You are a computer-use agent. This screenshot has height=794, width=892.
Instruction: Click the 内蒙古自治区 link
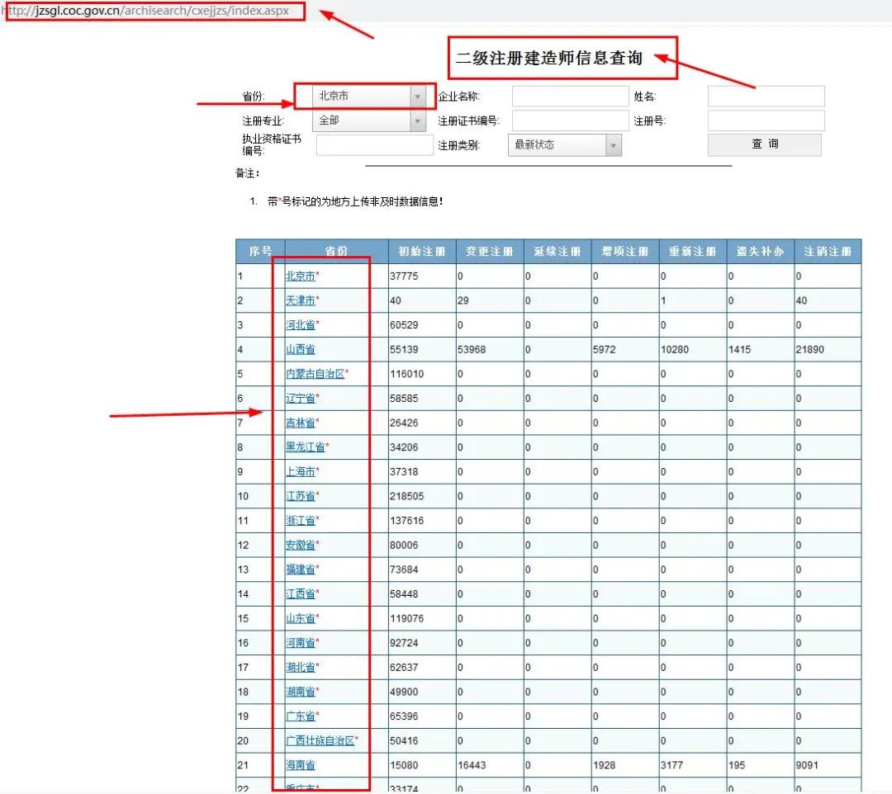(316, 374)
